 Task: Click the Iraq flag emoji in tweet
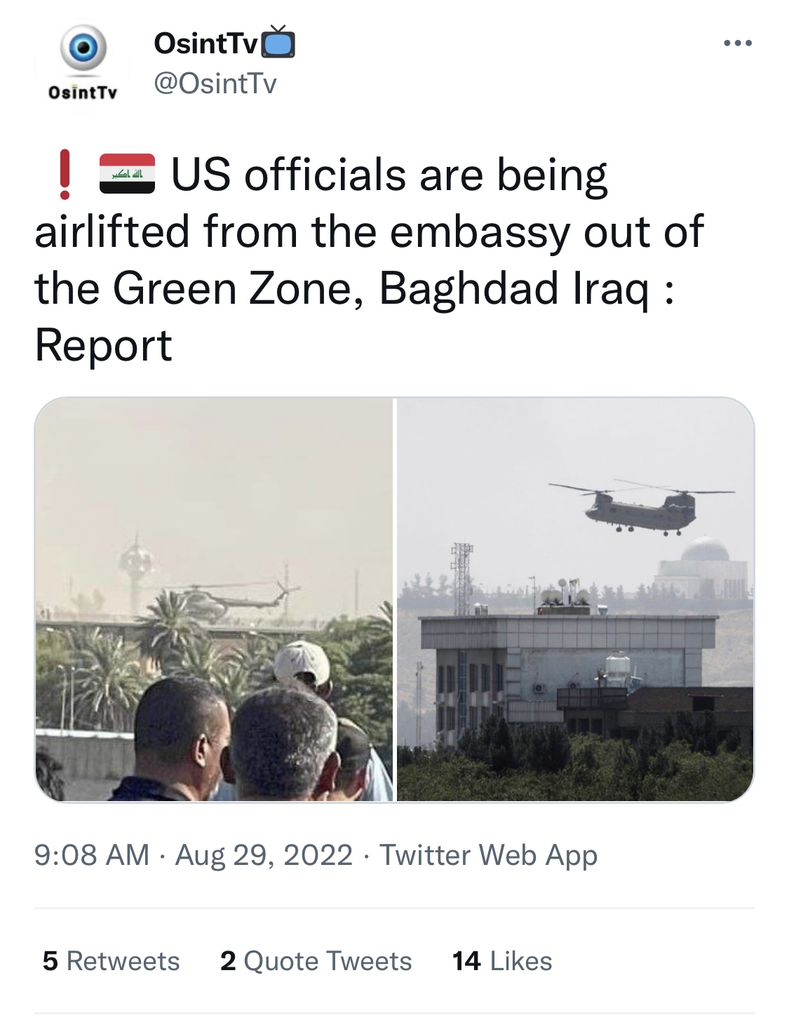(x=127, y=174)
